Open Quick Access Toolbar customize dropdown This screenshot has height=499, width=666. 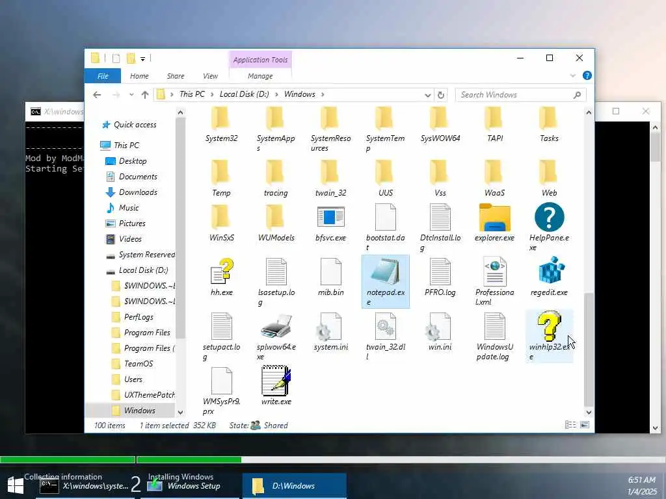142,58
